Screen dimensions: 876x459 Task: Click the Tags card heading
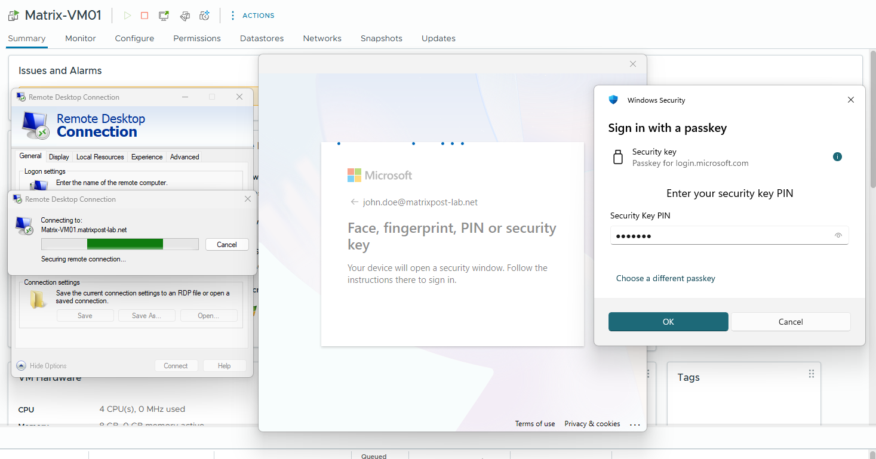(688, 377)
